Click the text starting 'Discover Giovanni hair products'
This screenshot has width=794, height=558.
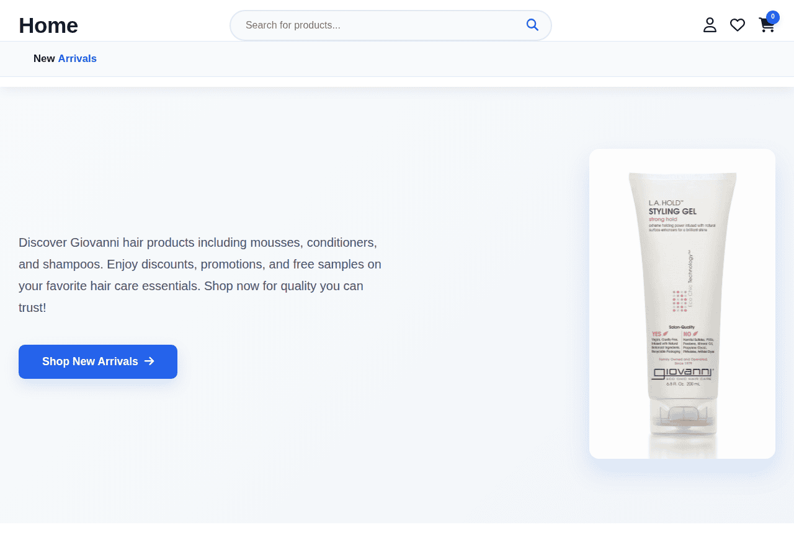pyautogui.click(x=200, y=275)
